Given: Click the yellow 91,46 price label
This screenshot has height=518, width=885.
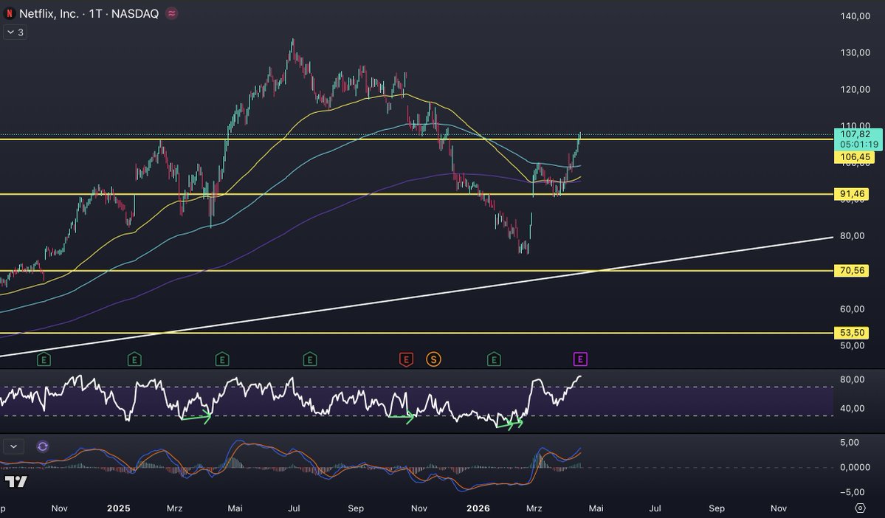Looking at the screenshot, I should (851, 194).
